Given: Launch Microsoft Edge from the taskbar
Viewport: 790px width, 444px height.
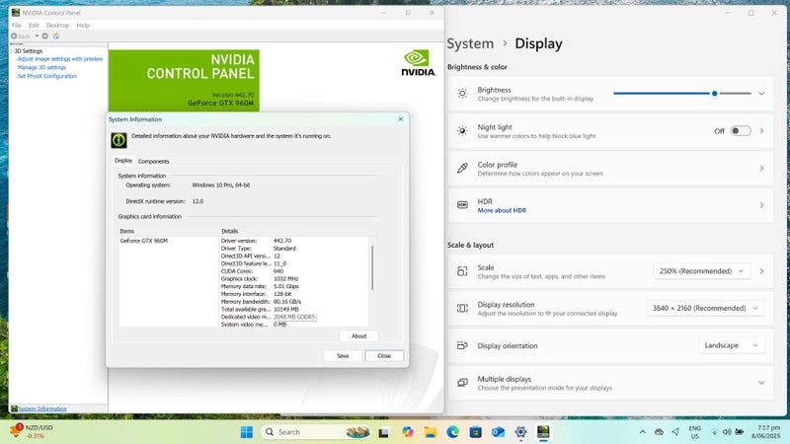Looking at the screenshot, I should click(452, 432).
